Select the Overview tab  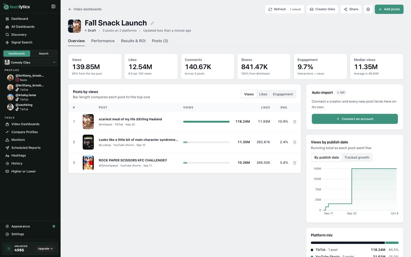click(76, 41)
